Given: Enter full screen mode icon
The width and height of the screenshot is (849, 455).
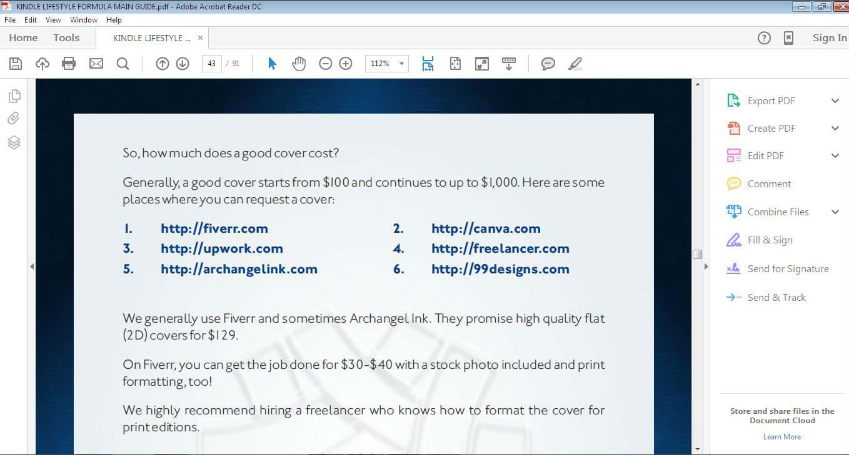Looking at the screenshot, I should click(x=481, y=63).
